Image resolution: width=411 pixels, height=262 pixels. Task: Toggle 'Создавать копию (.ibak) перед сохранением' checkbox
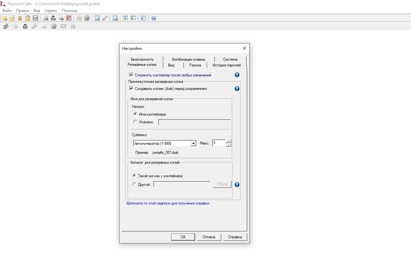tap(131, 88)
